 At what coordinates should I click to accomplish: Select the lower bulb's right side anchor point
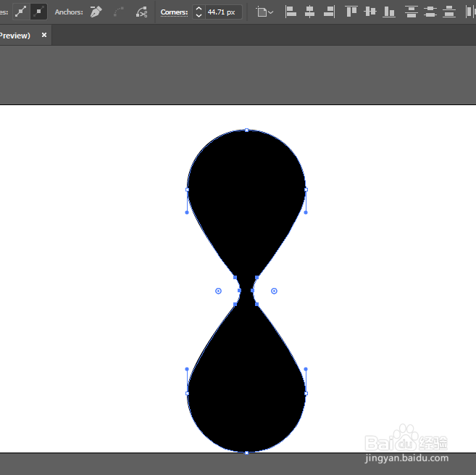coord(306,393)
